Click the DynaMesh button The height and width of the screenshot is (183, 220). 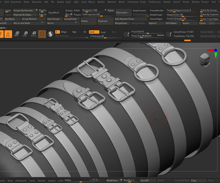coord(55,12)
